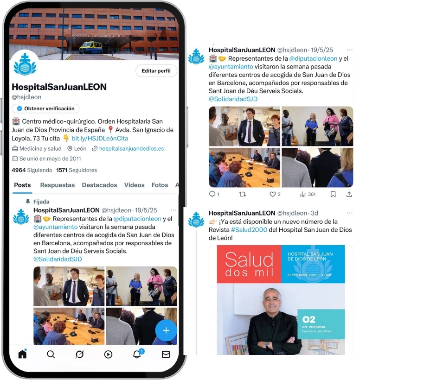Image resolution: width=430 pixels, height=380 pixels.
Task: Open more options on the pinned post
Action: click(x=173, y=210)
